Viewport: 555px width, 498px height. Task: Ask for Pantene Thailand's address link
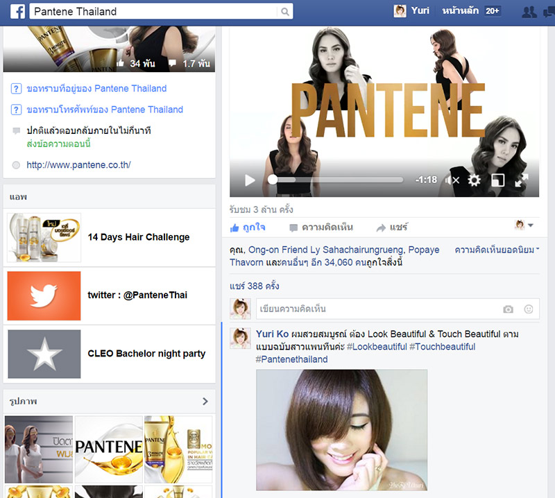[x=96, y=89]
